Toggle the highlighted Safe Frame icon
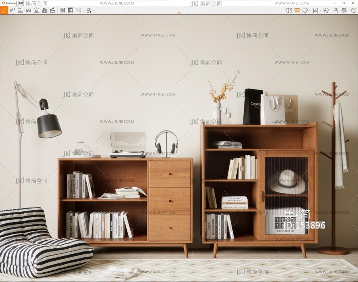 coord(297,10)
